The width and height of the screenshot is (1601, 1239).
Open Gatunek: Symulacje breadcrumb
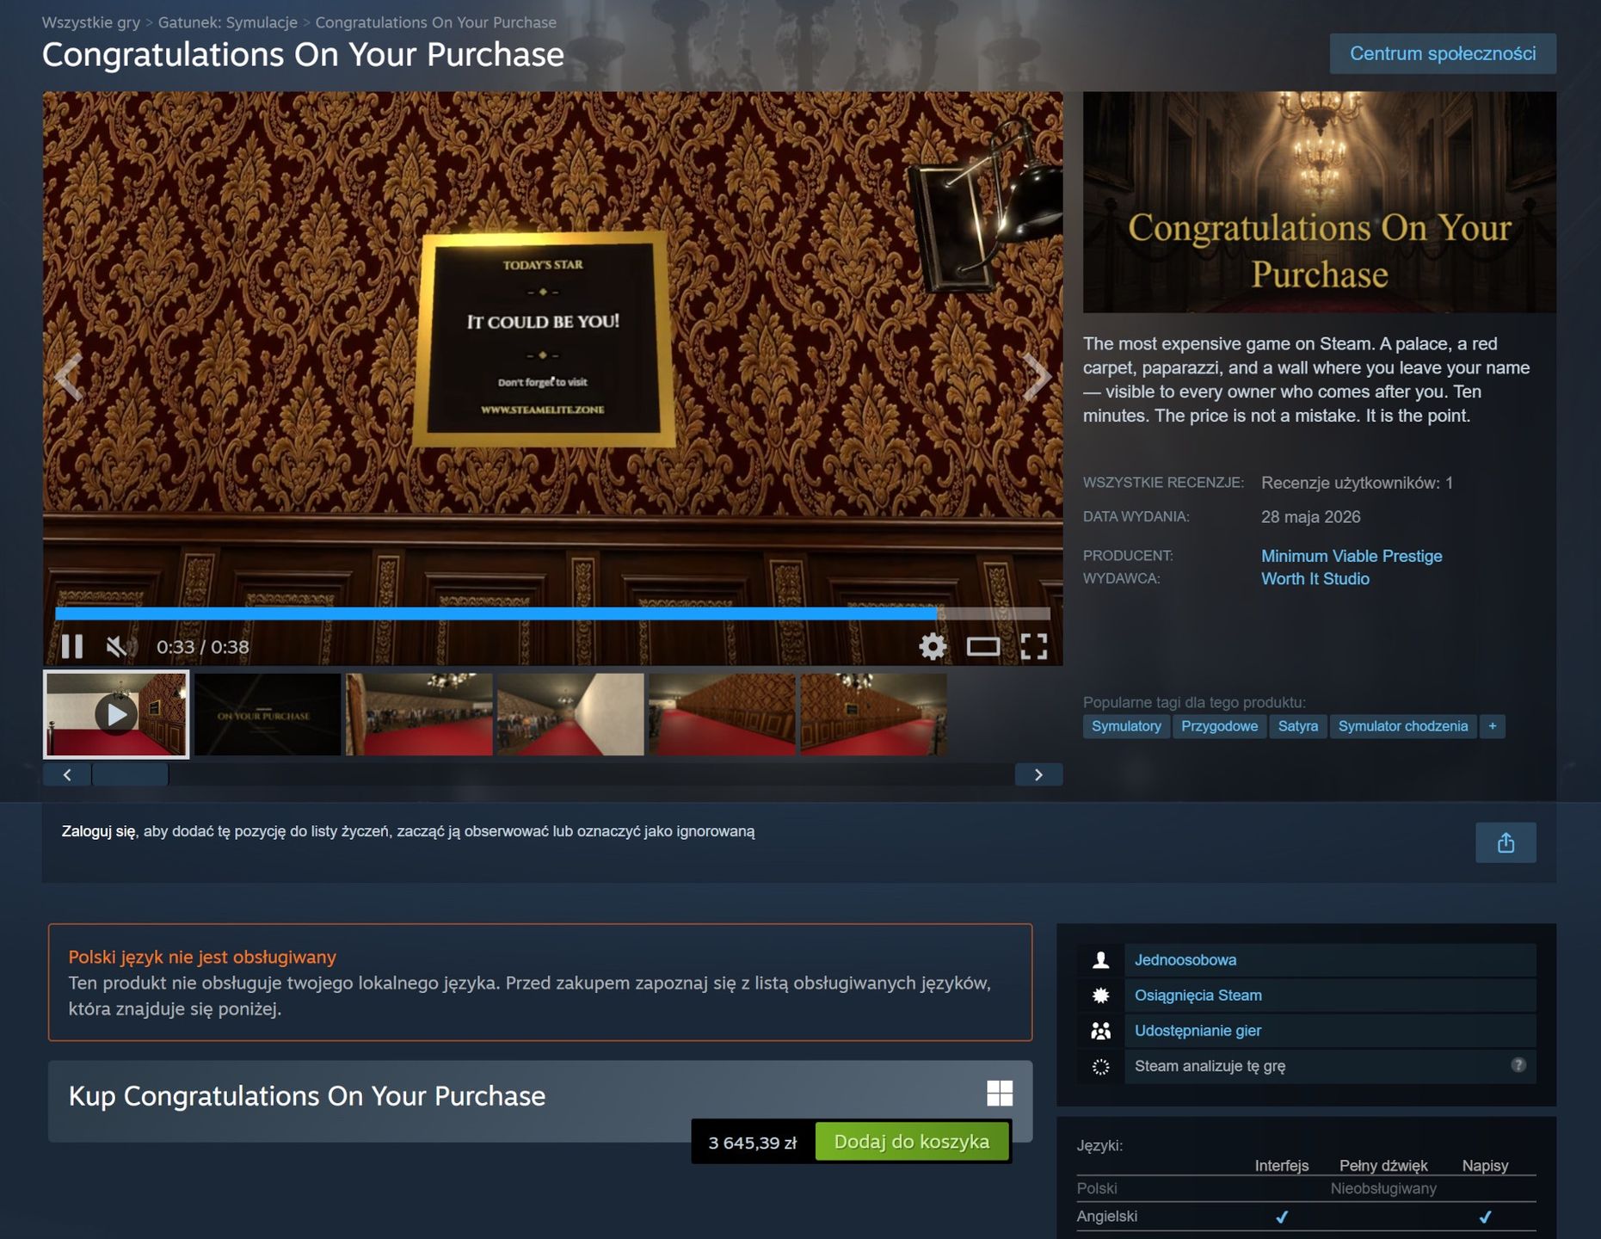point(228,22)
